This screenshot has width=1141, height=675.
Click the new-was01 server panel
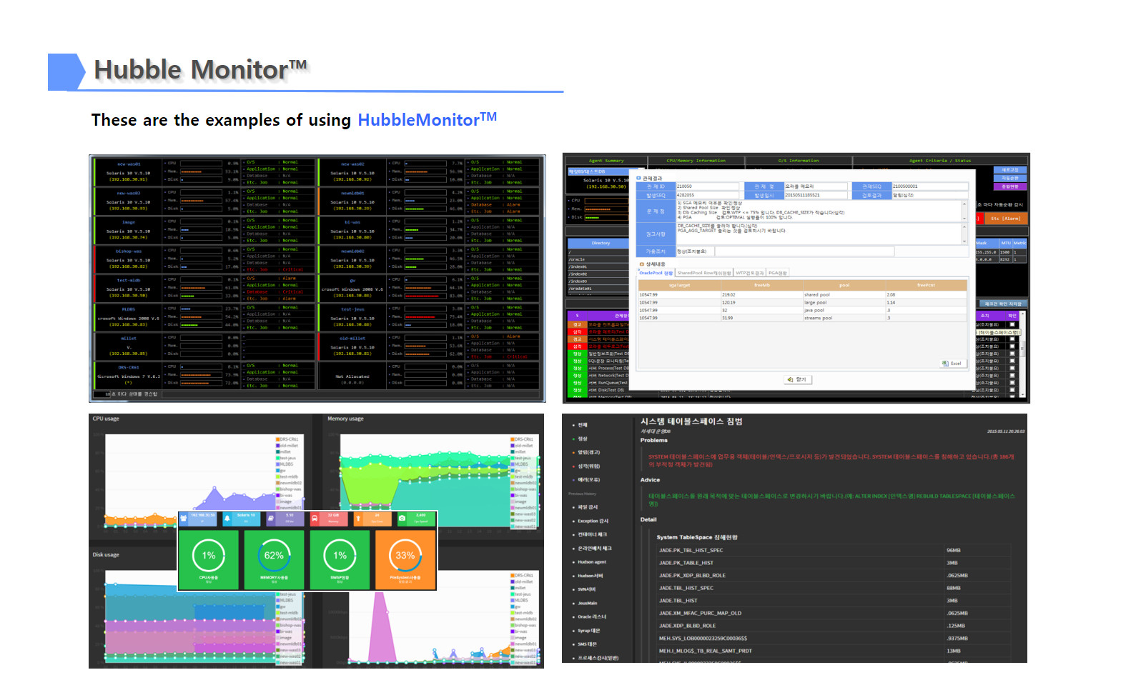point(204,172)
